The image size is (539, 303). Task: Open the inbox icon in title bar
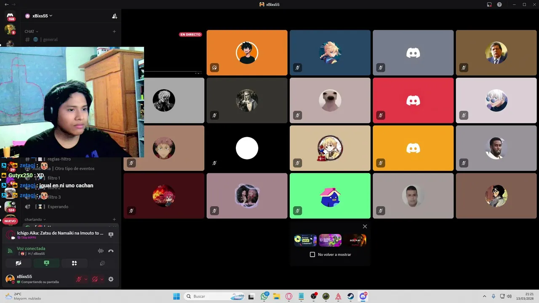(489, 4)
